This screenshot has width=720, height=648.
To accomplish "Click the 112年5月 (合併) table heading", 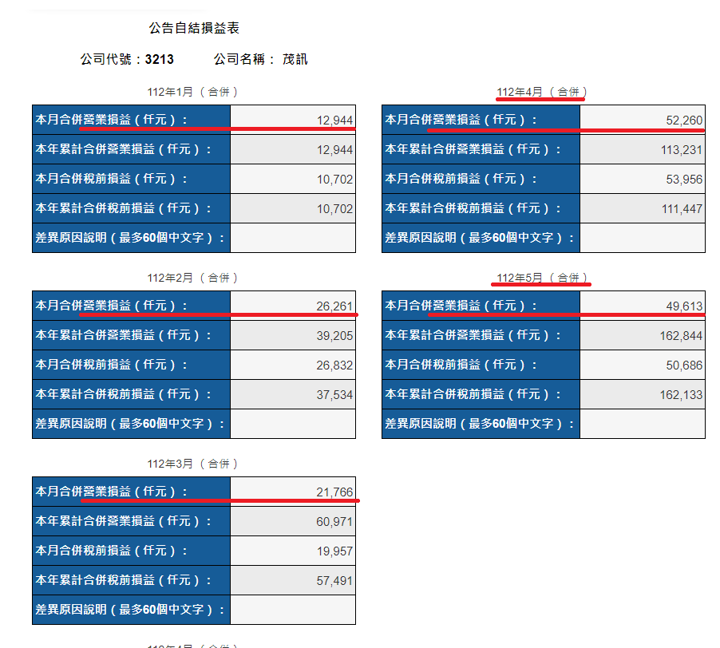I will (x=542, y=278).
